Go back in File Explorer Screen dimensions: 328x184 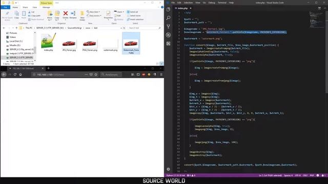(4, 28)
